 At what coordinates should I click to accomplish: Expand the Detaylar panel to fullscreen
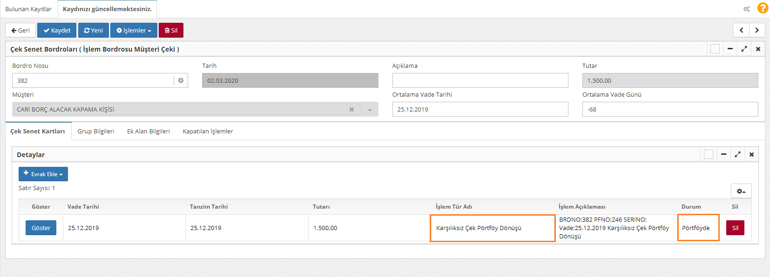click(737, 154)
